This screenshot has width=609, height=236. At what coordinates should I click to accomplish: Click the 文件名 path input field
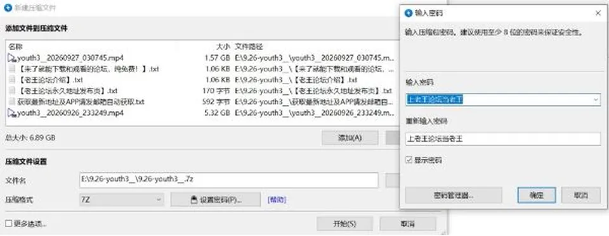[x=228, y=180]
